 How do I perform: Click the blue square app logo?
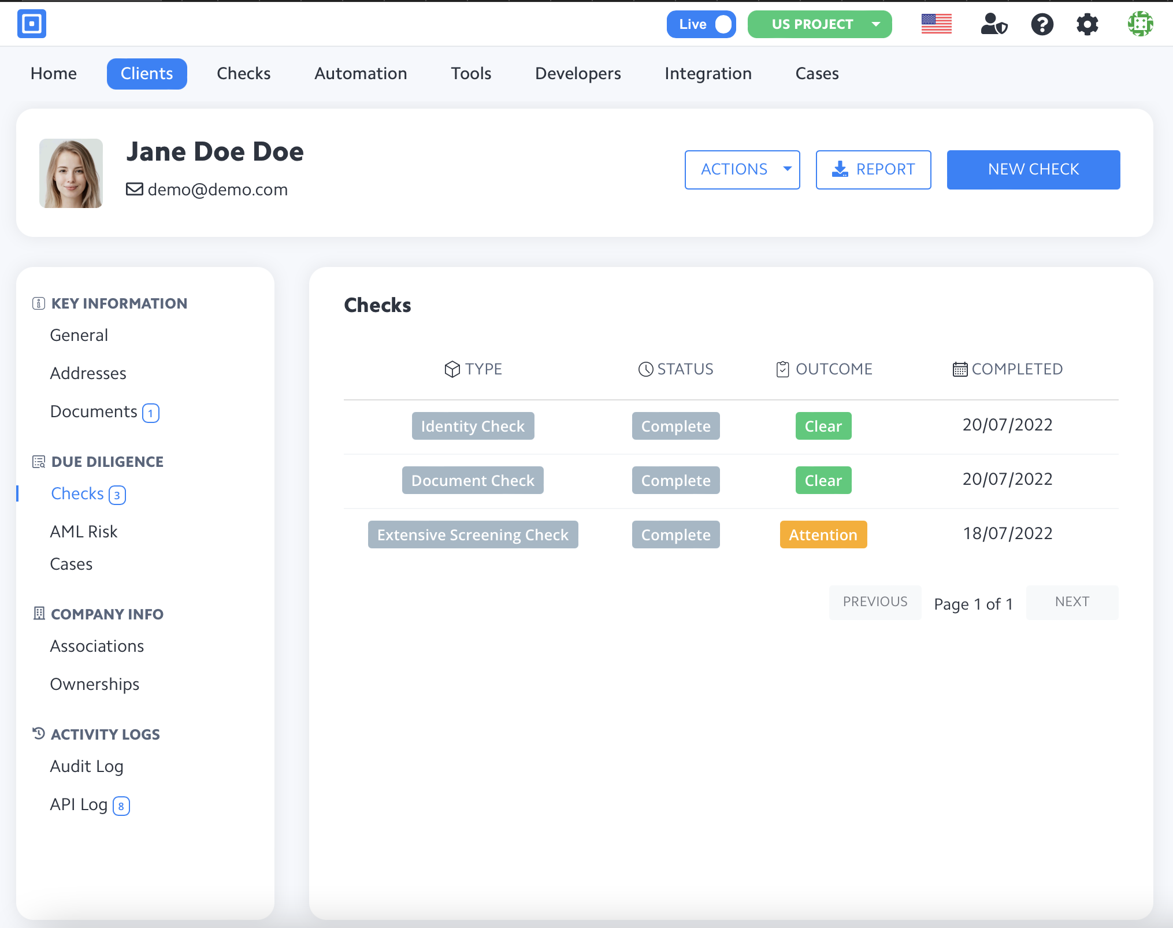point(32,24)
